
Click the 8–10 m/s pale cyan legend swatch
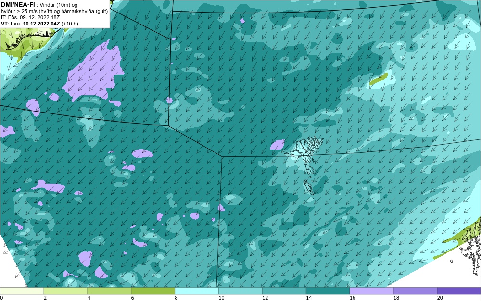click(x=197, y=291)
